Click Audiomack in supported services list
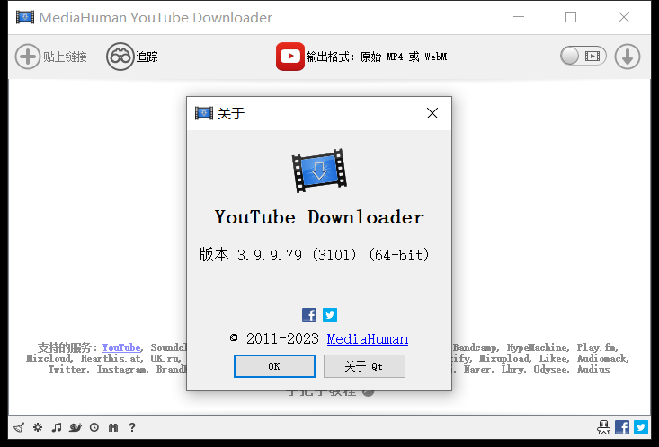The width and height of the screenshot is (659, 447). pyautogui.click(x=601, y=358)
